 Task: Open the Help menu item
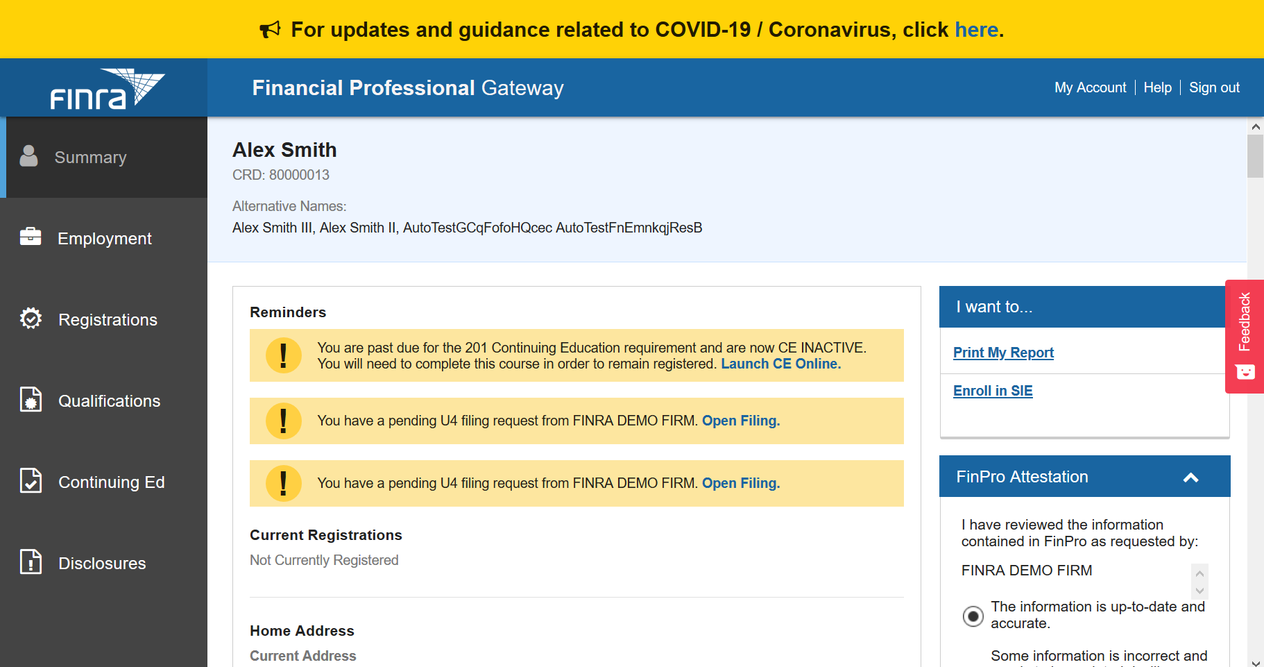point(1157,87)
